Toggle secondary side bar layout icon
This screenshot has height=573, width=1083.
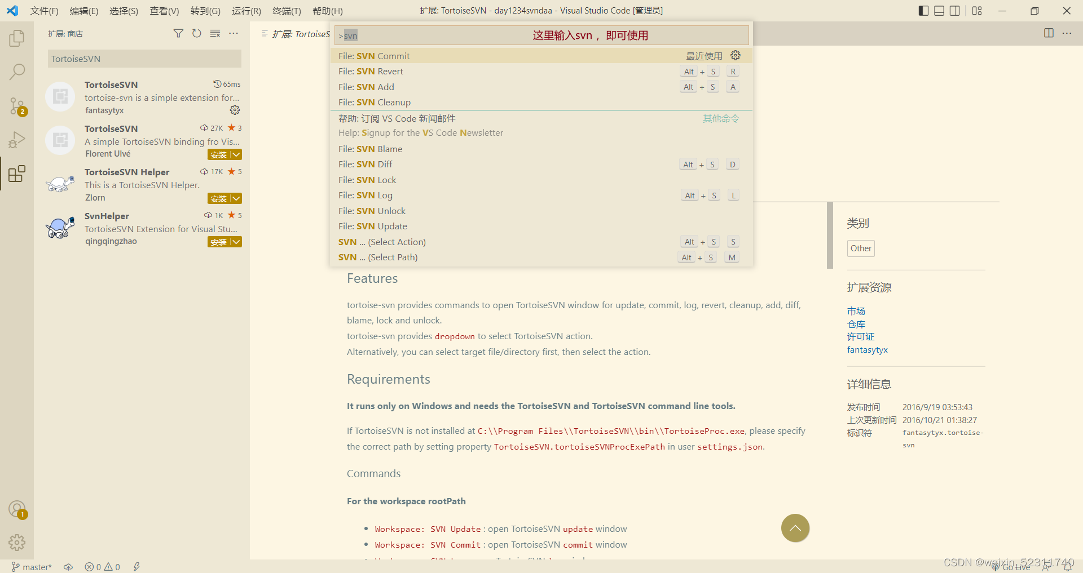(955, 11)
